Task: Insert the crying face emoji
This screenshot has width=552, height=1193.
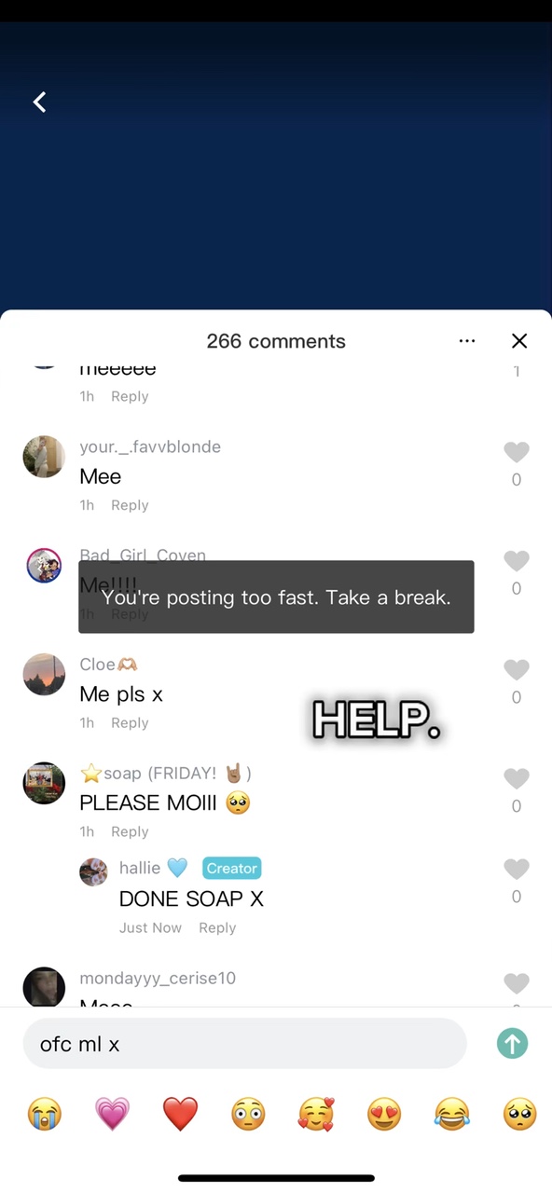Action: (44, 1113)
